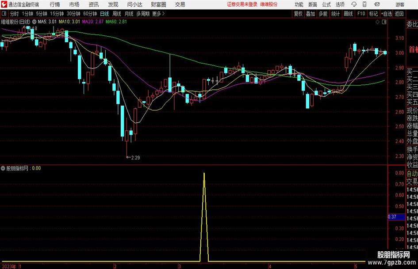Click the 标记 mark button

[x=373, y=14]
